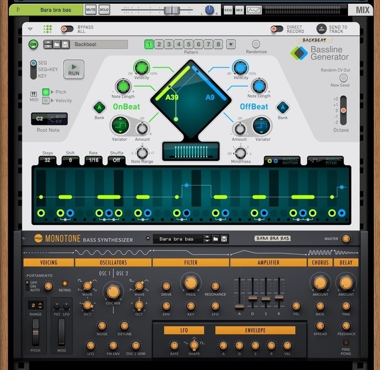Click the automation curve icon next to MIX

[x=254, y=10]
